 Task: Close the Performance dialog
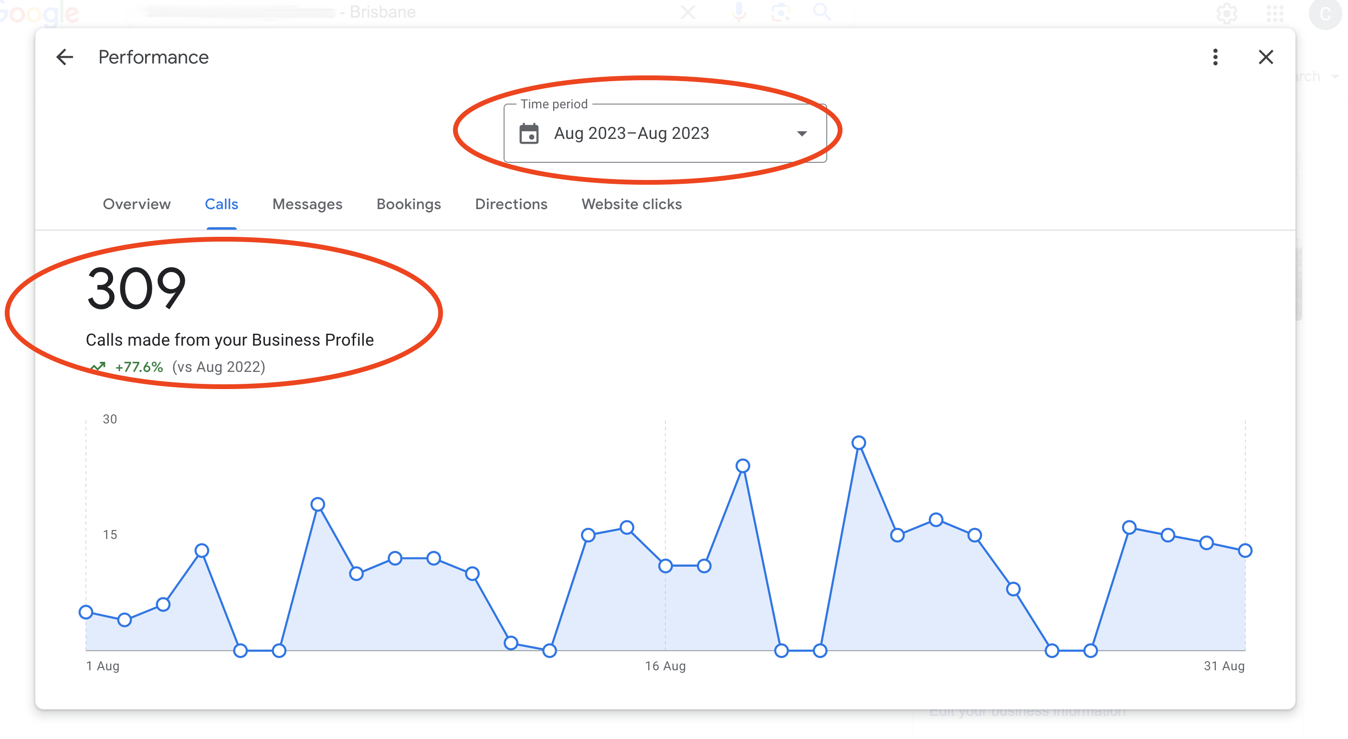point(1266,58)
